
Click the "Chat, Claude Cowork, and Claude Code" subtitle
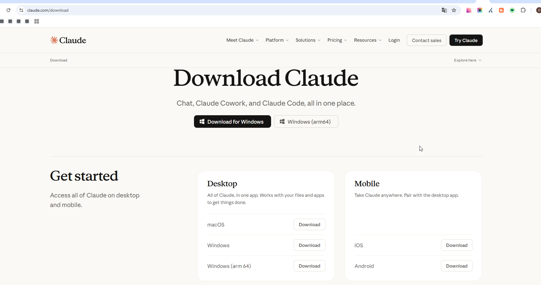(266, 103)
